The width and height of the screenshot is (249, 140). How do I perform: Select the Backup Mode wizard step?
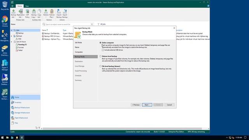(86, 57)
